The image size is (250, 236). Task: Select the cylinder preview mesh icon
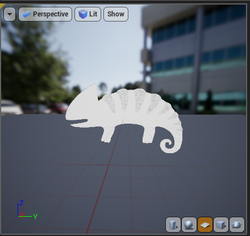click(x=173, y=225)
